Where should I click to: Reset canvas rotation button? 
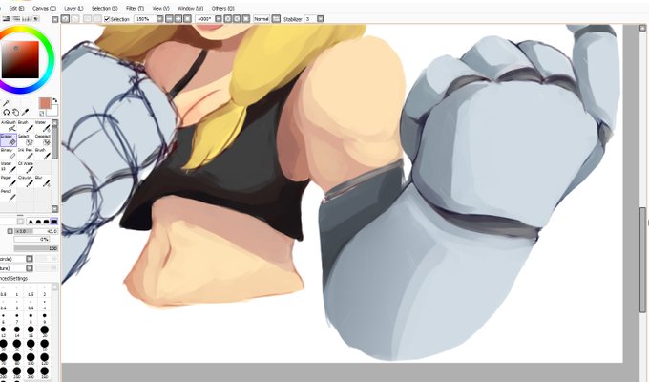pyautogui.click(x=246, y=19)
